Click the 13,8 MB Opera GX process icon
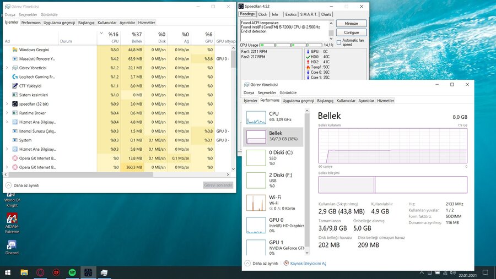This screenshot has height=279, width=496. (x=15, y=158)
